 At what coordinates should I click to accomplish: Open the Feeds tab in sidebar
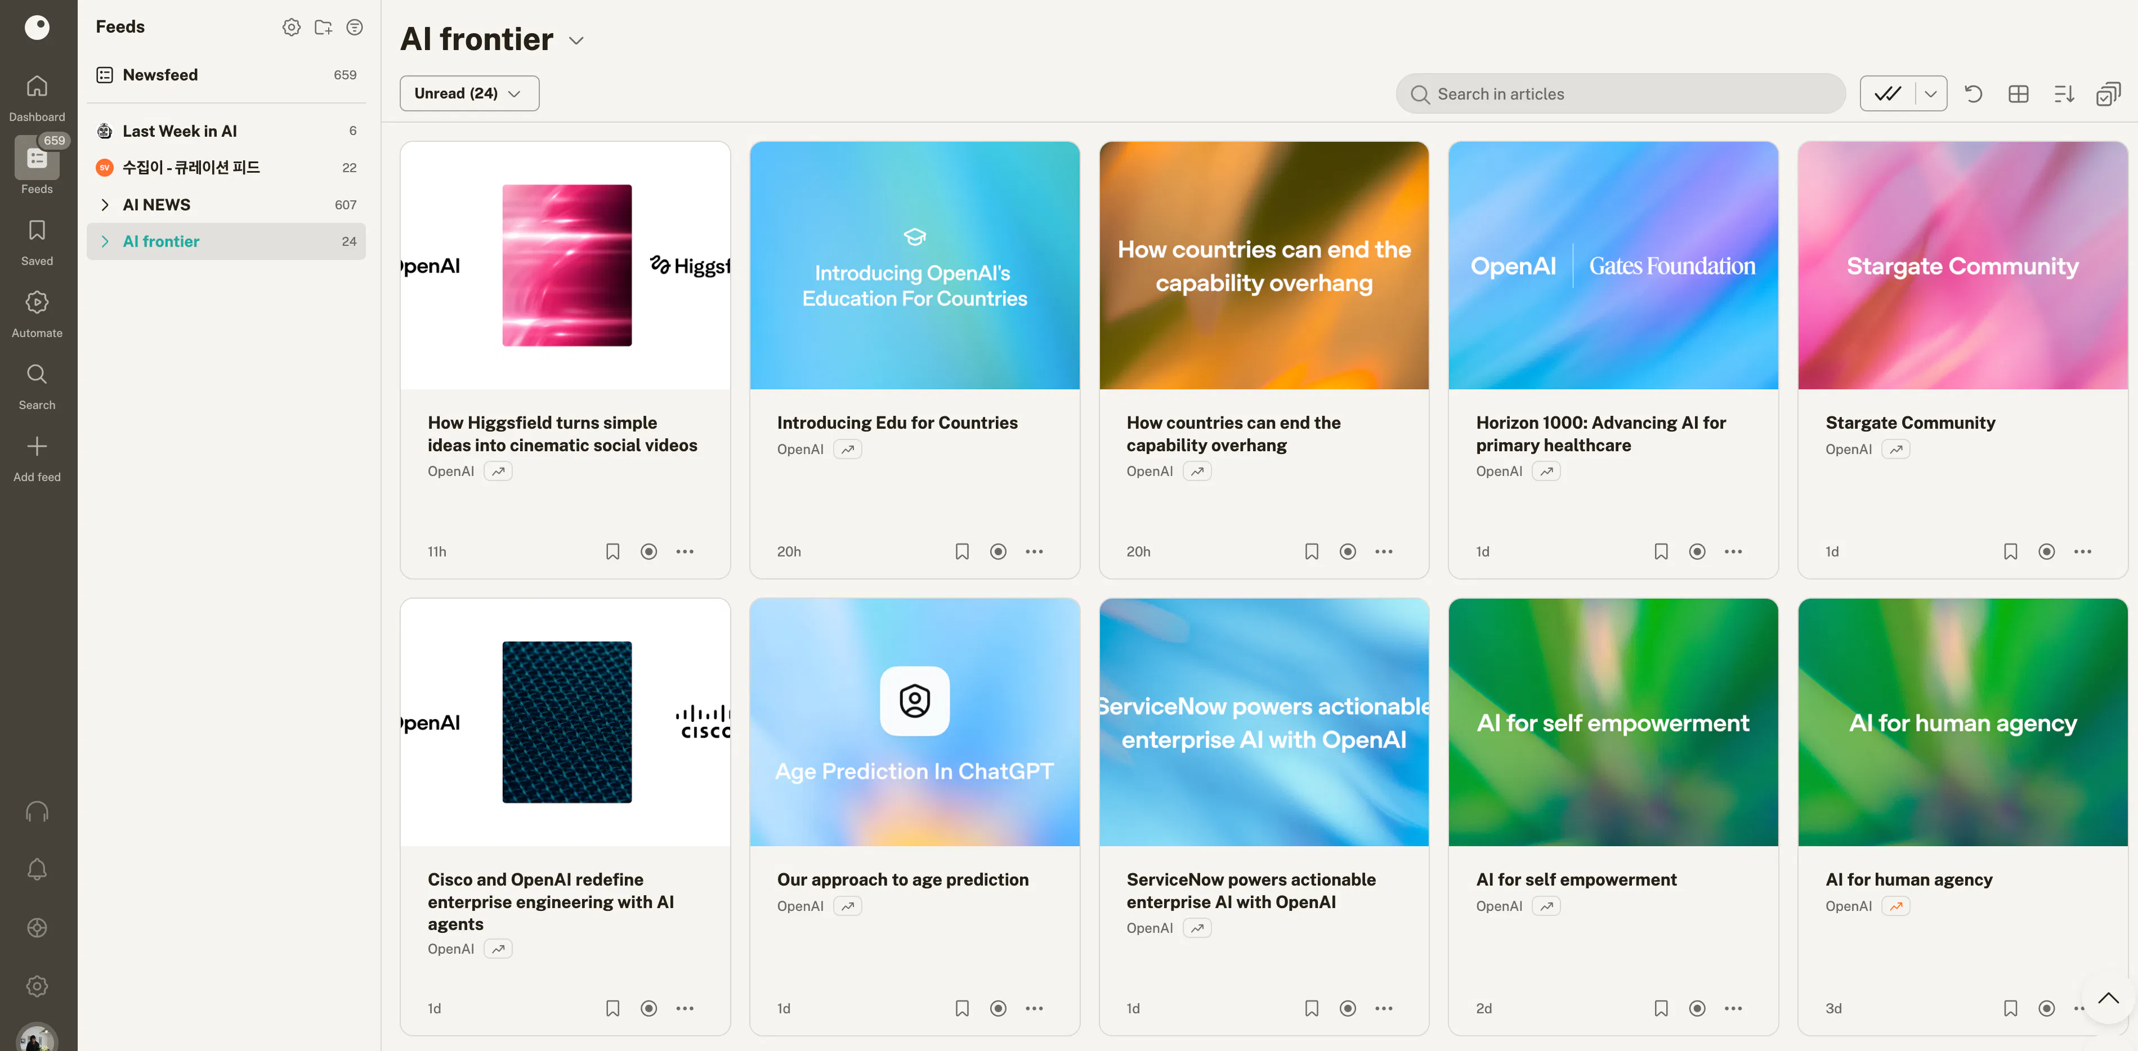click(37, 165)
